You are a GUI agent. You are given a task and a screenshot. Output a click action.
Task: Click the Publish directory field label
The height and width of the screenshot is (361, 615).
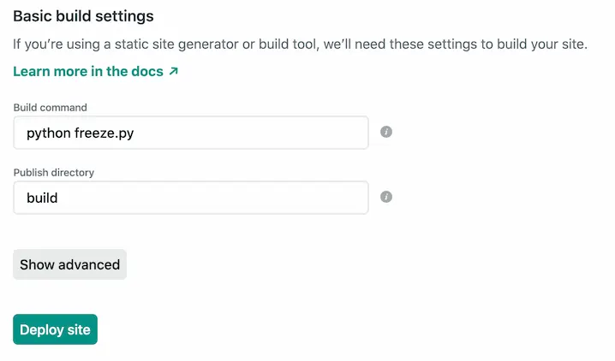(54, 173)
